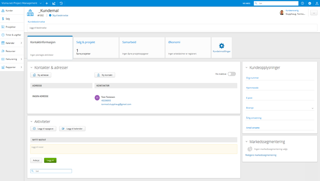320x181 pixels.
Task: Open the Redigere markedssegmentering link
Action: pos(261,155)
